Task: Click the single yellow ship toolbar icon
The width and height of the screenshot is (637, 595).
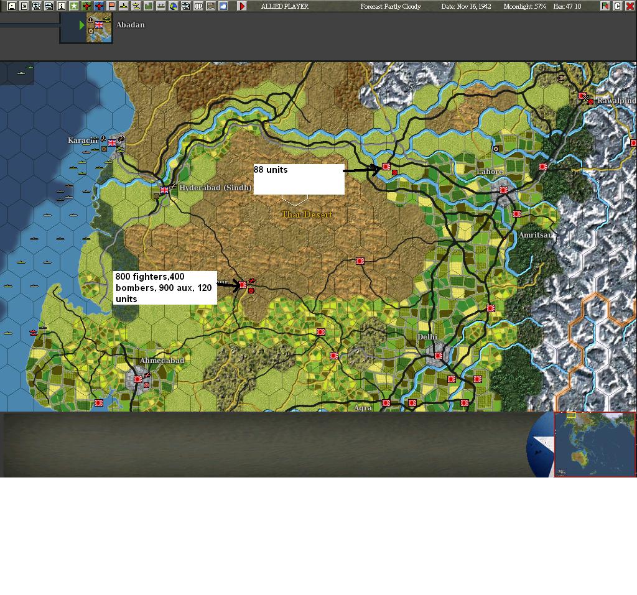Action: pyautogui.click(x=124, y=6)
